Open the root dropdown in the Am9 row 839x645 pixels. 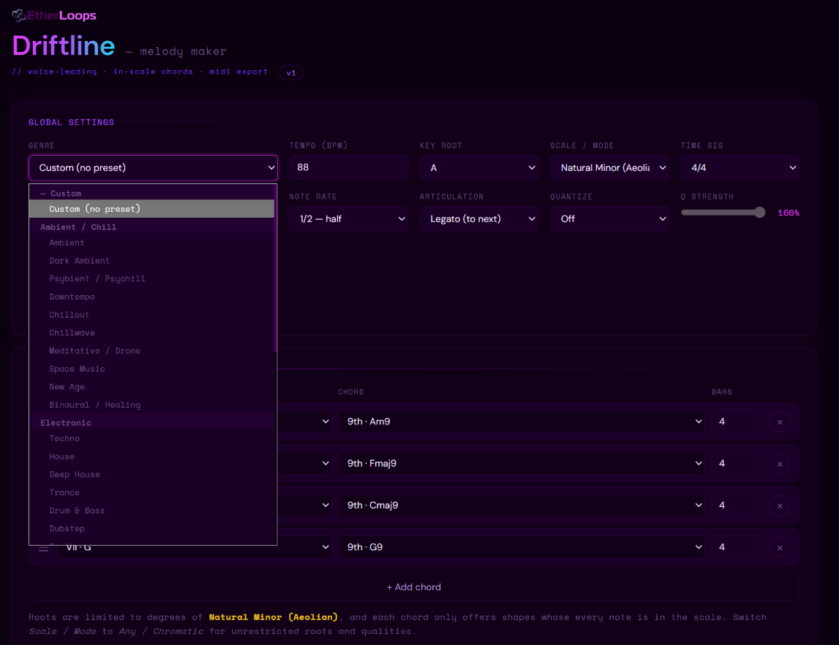pyautogui.click(x=305, y=421)
